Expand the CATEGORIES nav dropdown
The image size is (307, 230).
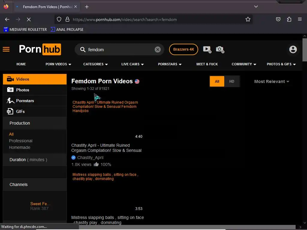pyautogui.click(x=96, y=64)
